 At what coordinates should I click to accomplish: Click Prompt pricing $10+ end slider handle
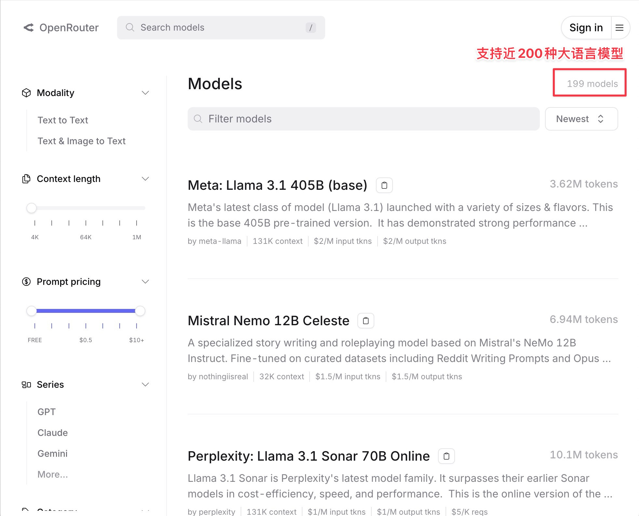(x=140, y=311)
